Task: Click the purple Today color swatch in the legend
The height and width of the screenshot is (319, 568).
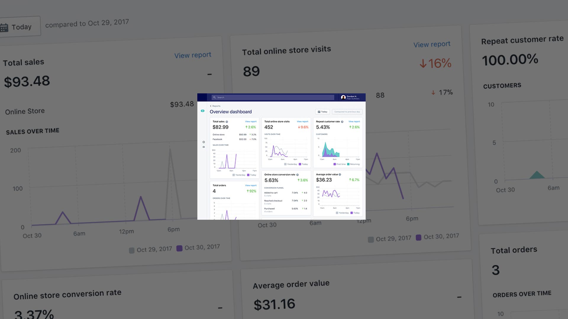Action: [248, 175]
